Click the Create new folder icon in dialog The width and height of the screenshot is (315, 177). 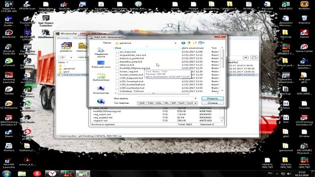[194, 43]
